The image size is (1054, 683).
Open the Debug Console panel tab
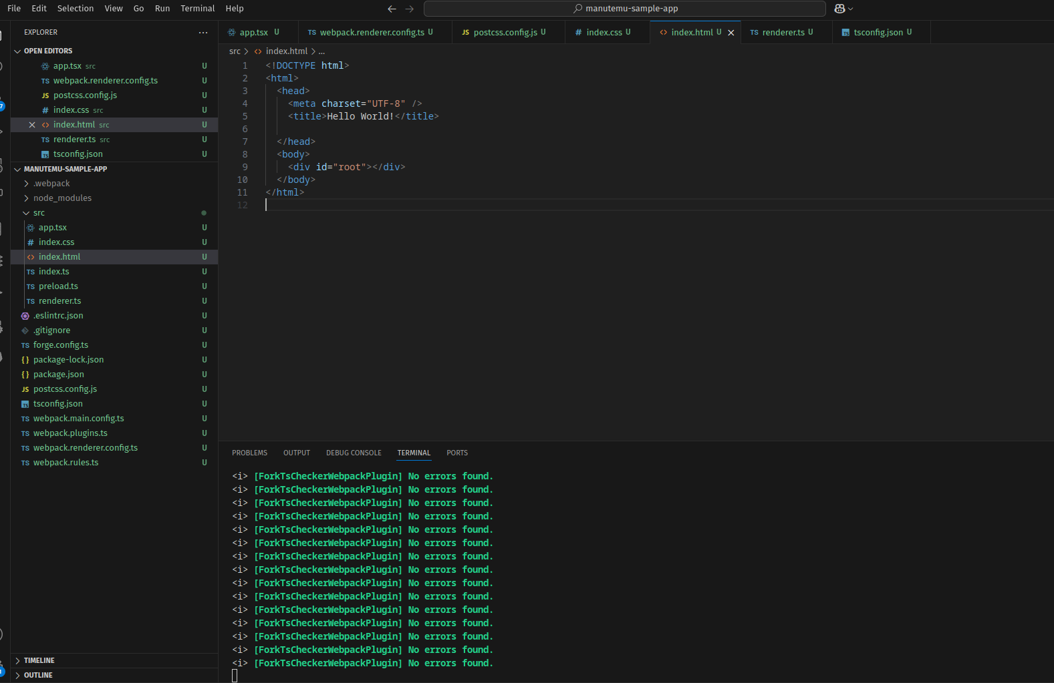click(x=354, y=453)
